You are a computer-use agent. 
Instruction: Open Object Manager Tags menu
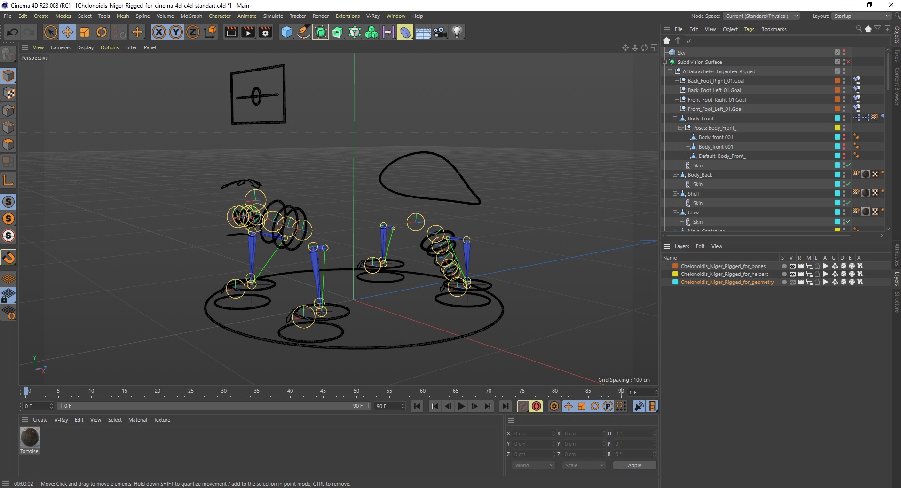coord(749,29)
